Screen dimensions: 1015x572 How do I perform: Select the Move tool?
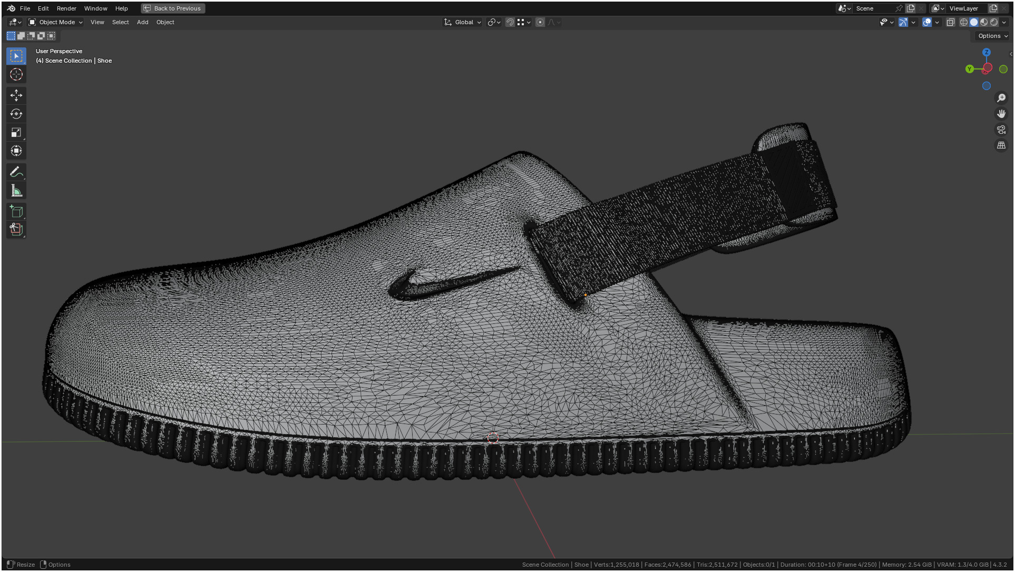point(16,95)
